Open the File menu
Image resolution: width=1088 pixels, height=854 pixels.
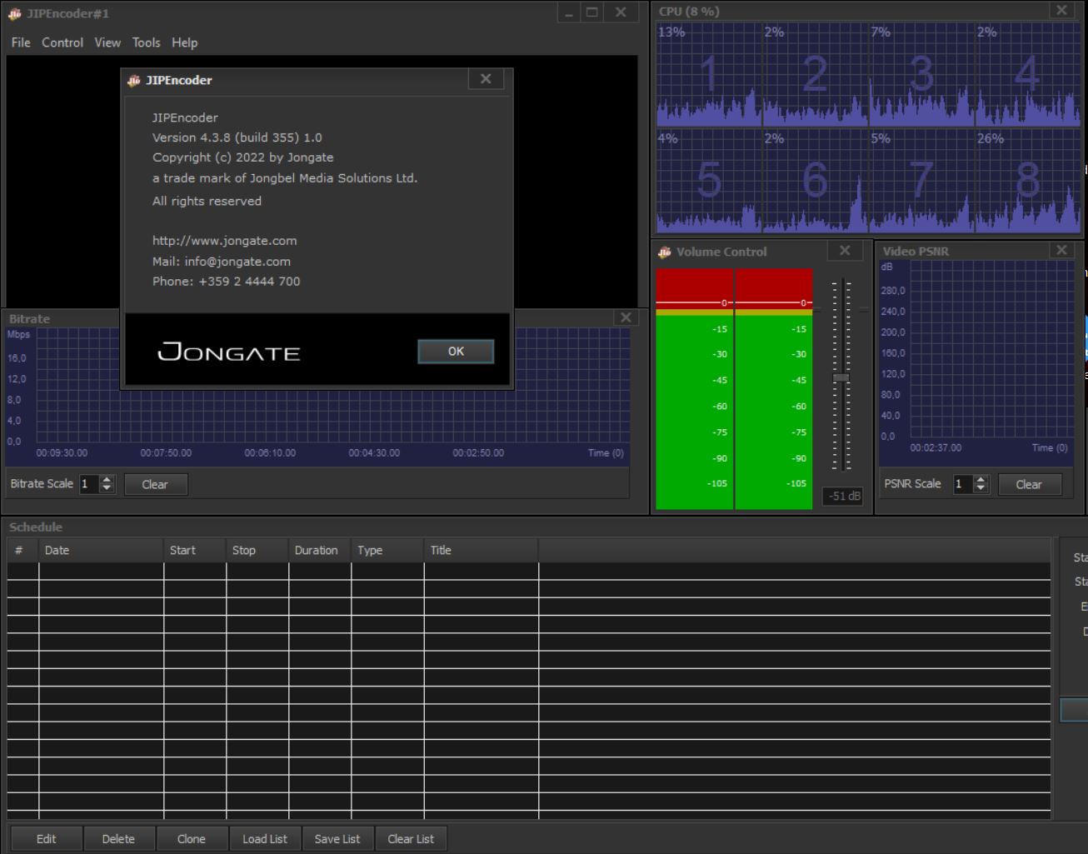point(21,42)
